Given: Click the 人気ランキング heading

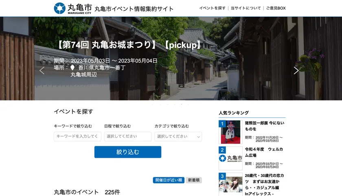Looking at the screenshot, I should [234, 113].
